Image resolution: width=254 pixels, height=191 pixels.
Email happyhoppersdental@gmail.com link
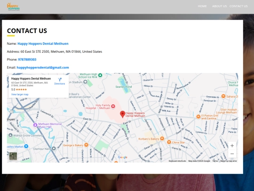[43, 67]
